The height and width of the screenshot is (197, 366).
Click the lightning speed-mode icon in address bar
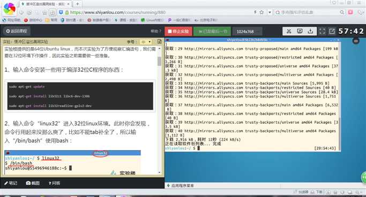[256, 12]
